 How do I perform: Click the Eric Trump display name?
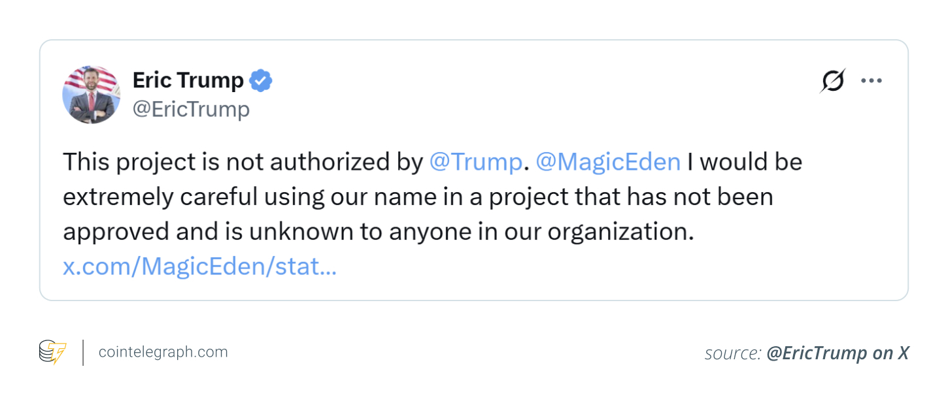click(188, 80)
